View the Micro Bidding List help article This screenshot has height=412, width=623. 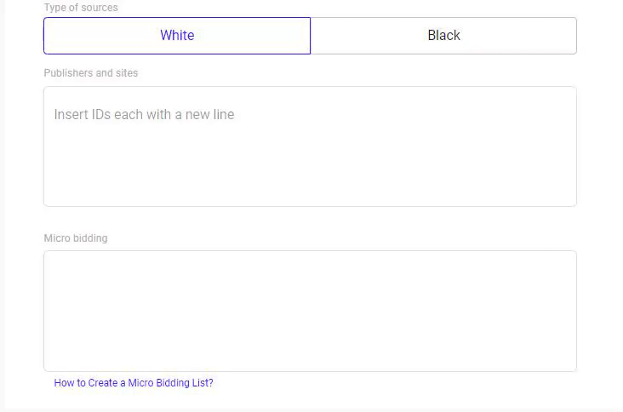[x=134, y=383]
